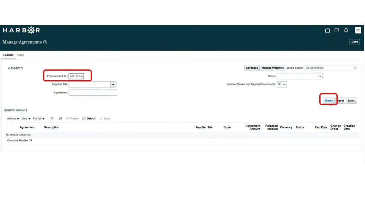Sort by the Status column header
The width and height of the screenshot is (365, 205).
point(300,127)
